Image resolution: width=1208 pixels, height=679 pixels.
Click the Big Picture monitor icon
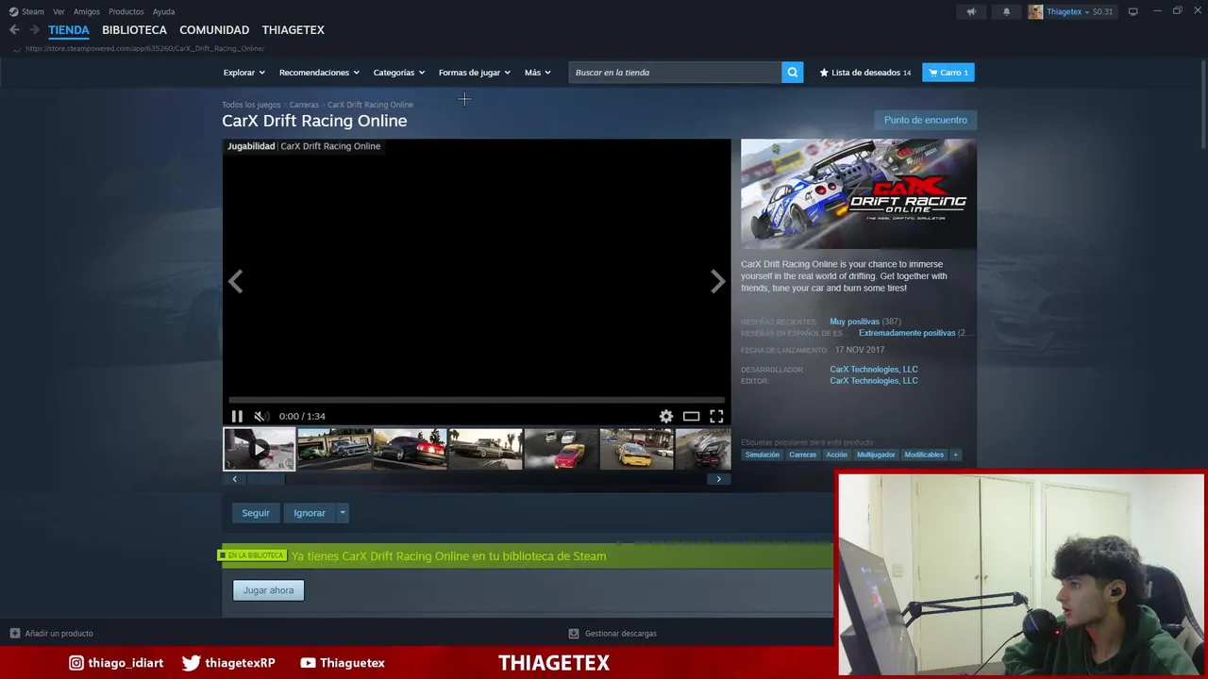click(1132, 11)
